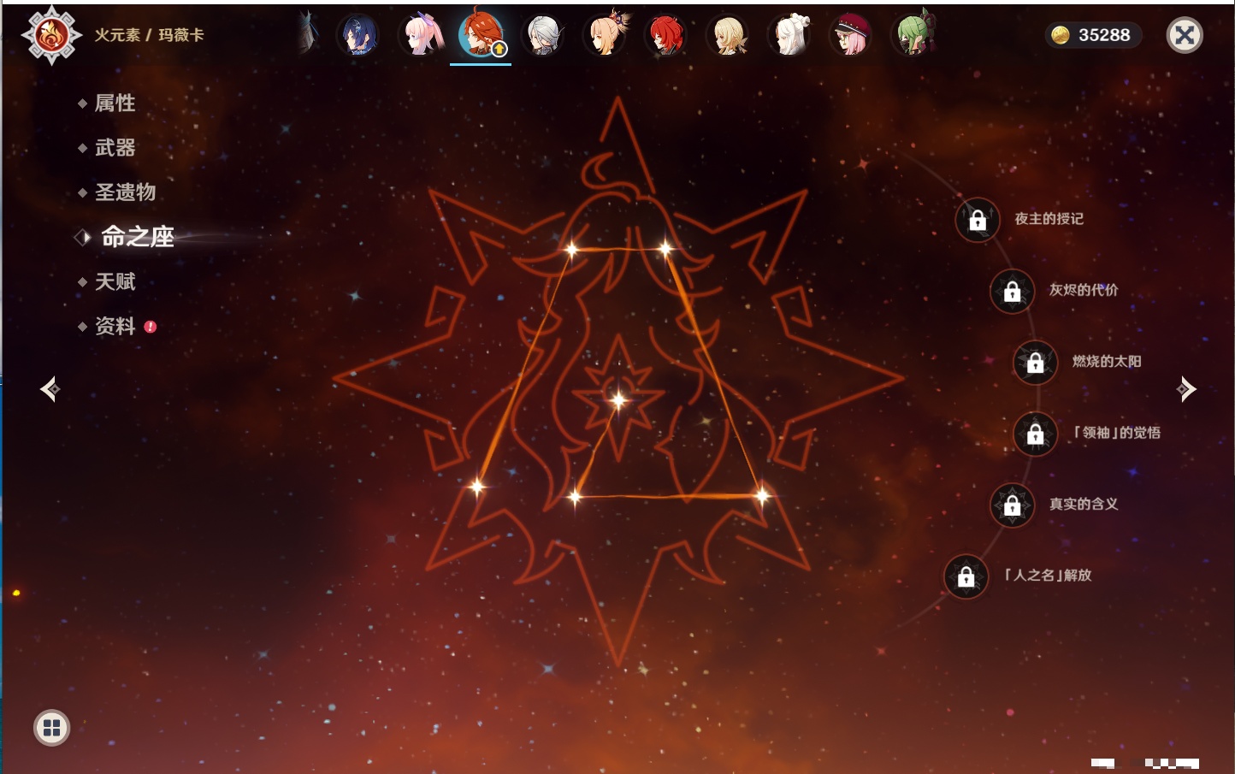Open the 资料 profile page

(115, 326)
